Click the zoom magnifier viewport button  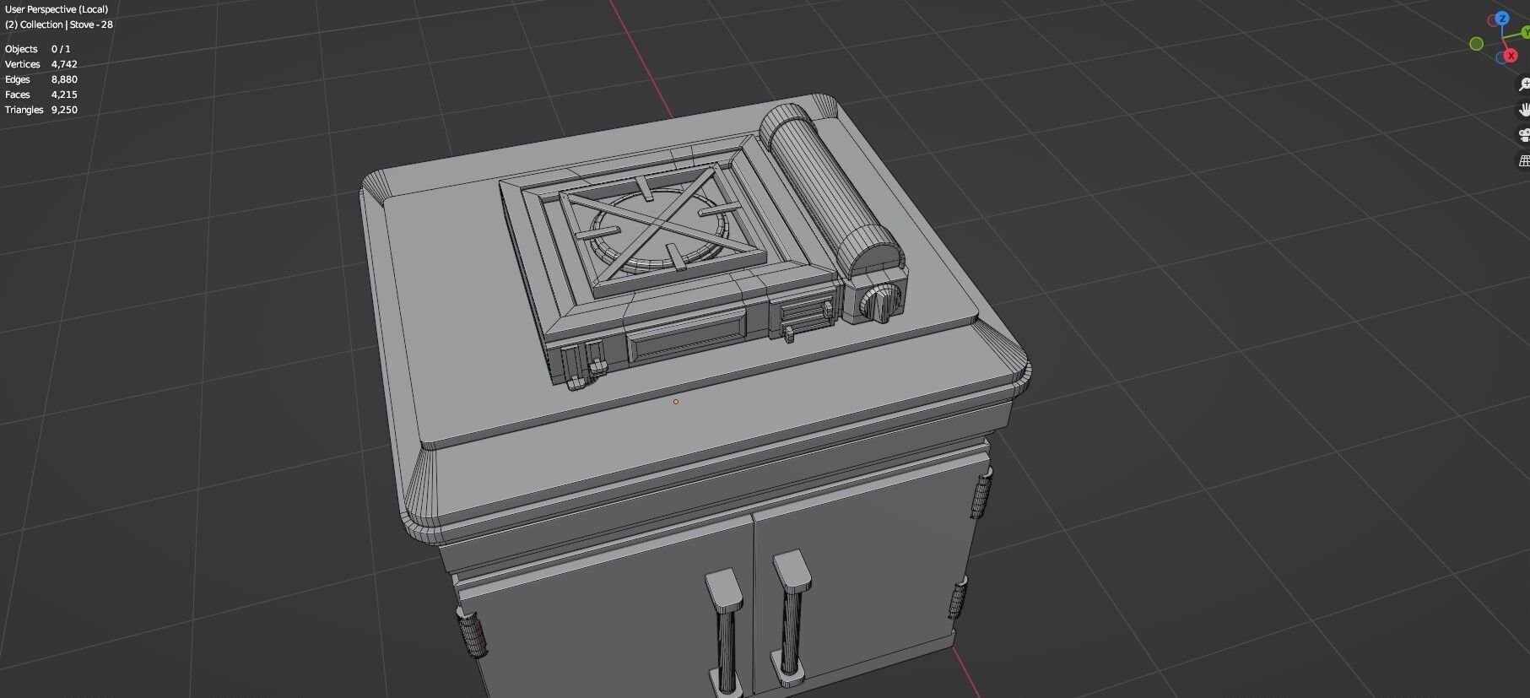(1524, 84)
